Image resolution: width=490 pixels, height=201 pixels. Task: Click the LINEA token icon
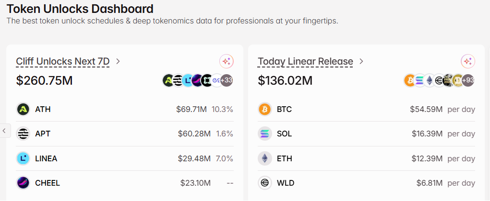point(23,158)
